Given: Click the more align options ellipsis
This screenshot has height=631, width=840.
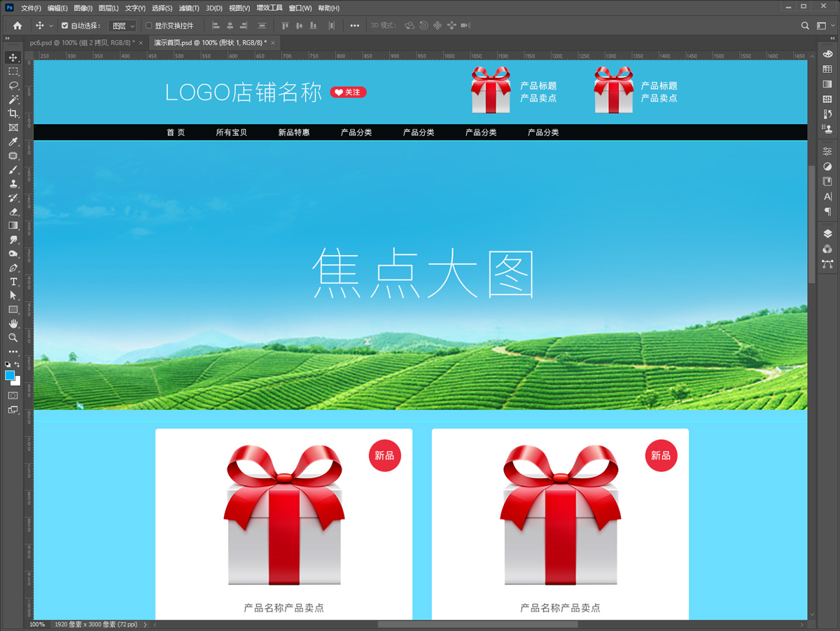Looking at the screenshot, I should [355, 26].
